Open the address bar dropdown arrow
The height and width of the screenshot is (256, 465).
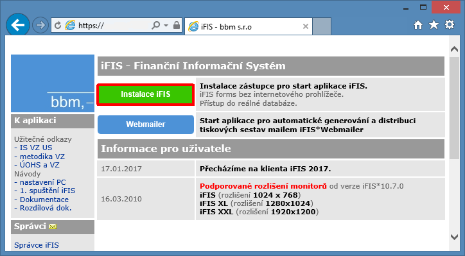166,26
